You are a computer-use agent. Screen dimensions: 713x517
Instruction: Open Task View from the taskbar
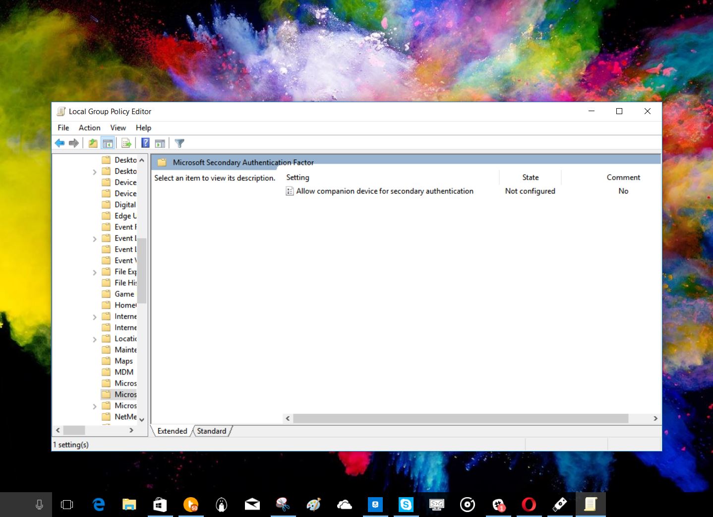[x=66, y=505]
